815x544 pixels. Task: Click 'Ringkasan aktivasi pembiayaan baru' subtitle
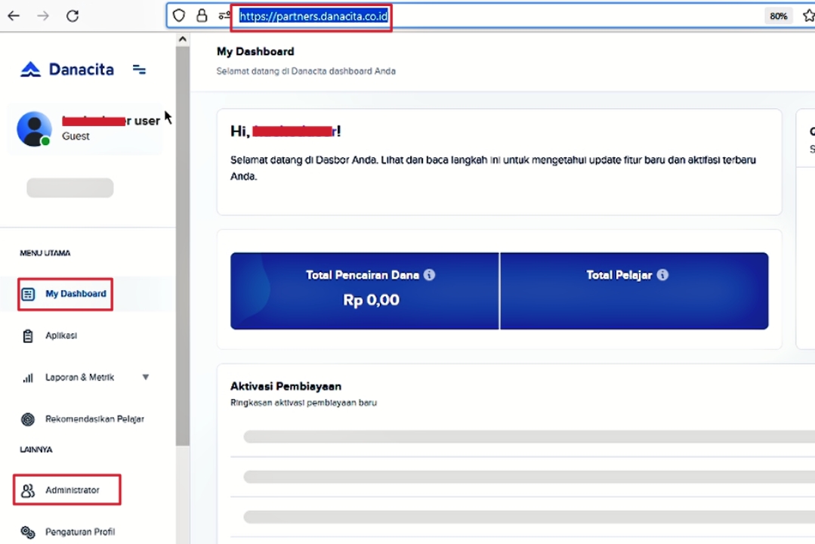point(304,403)
